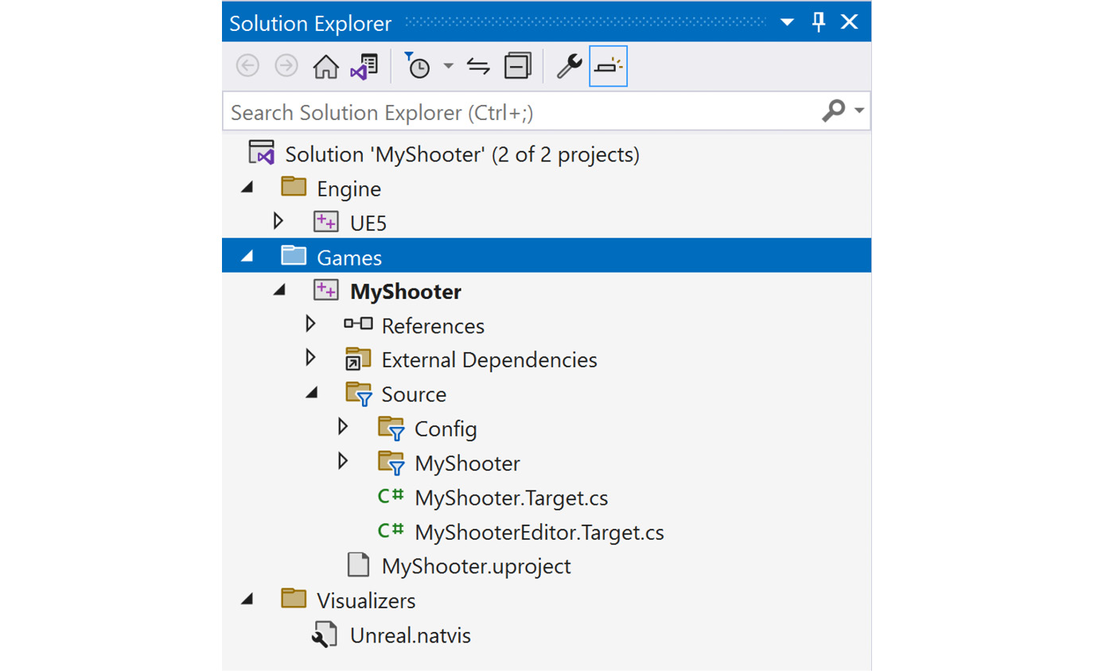Select MyShooter.uproject file
The width and height of the screenshot is (1094, 671).
(x=477, y=567)
